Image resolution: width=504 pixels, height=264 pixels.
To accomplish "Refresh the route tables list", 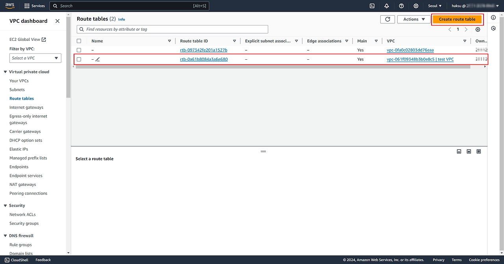I will click(x=387, y=19).
